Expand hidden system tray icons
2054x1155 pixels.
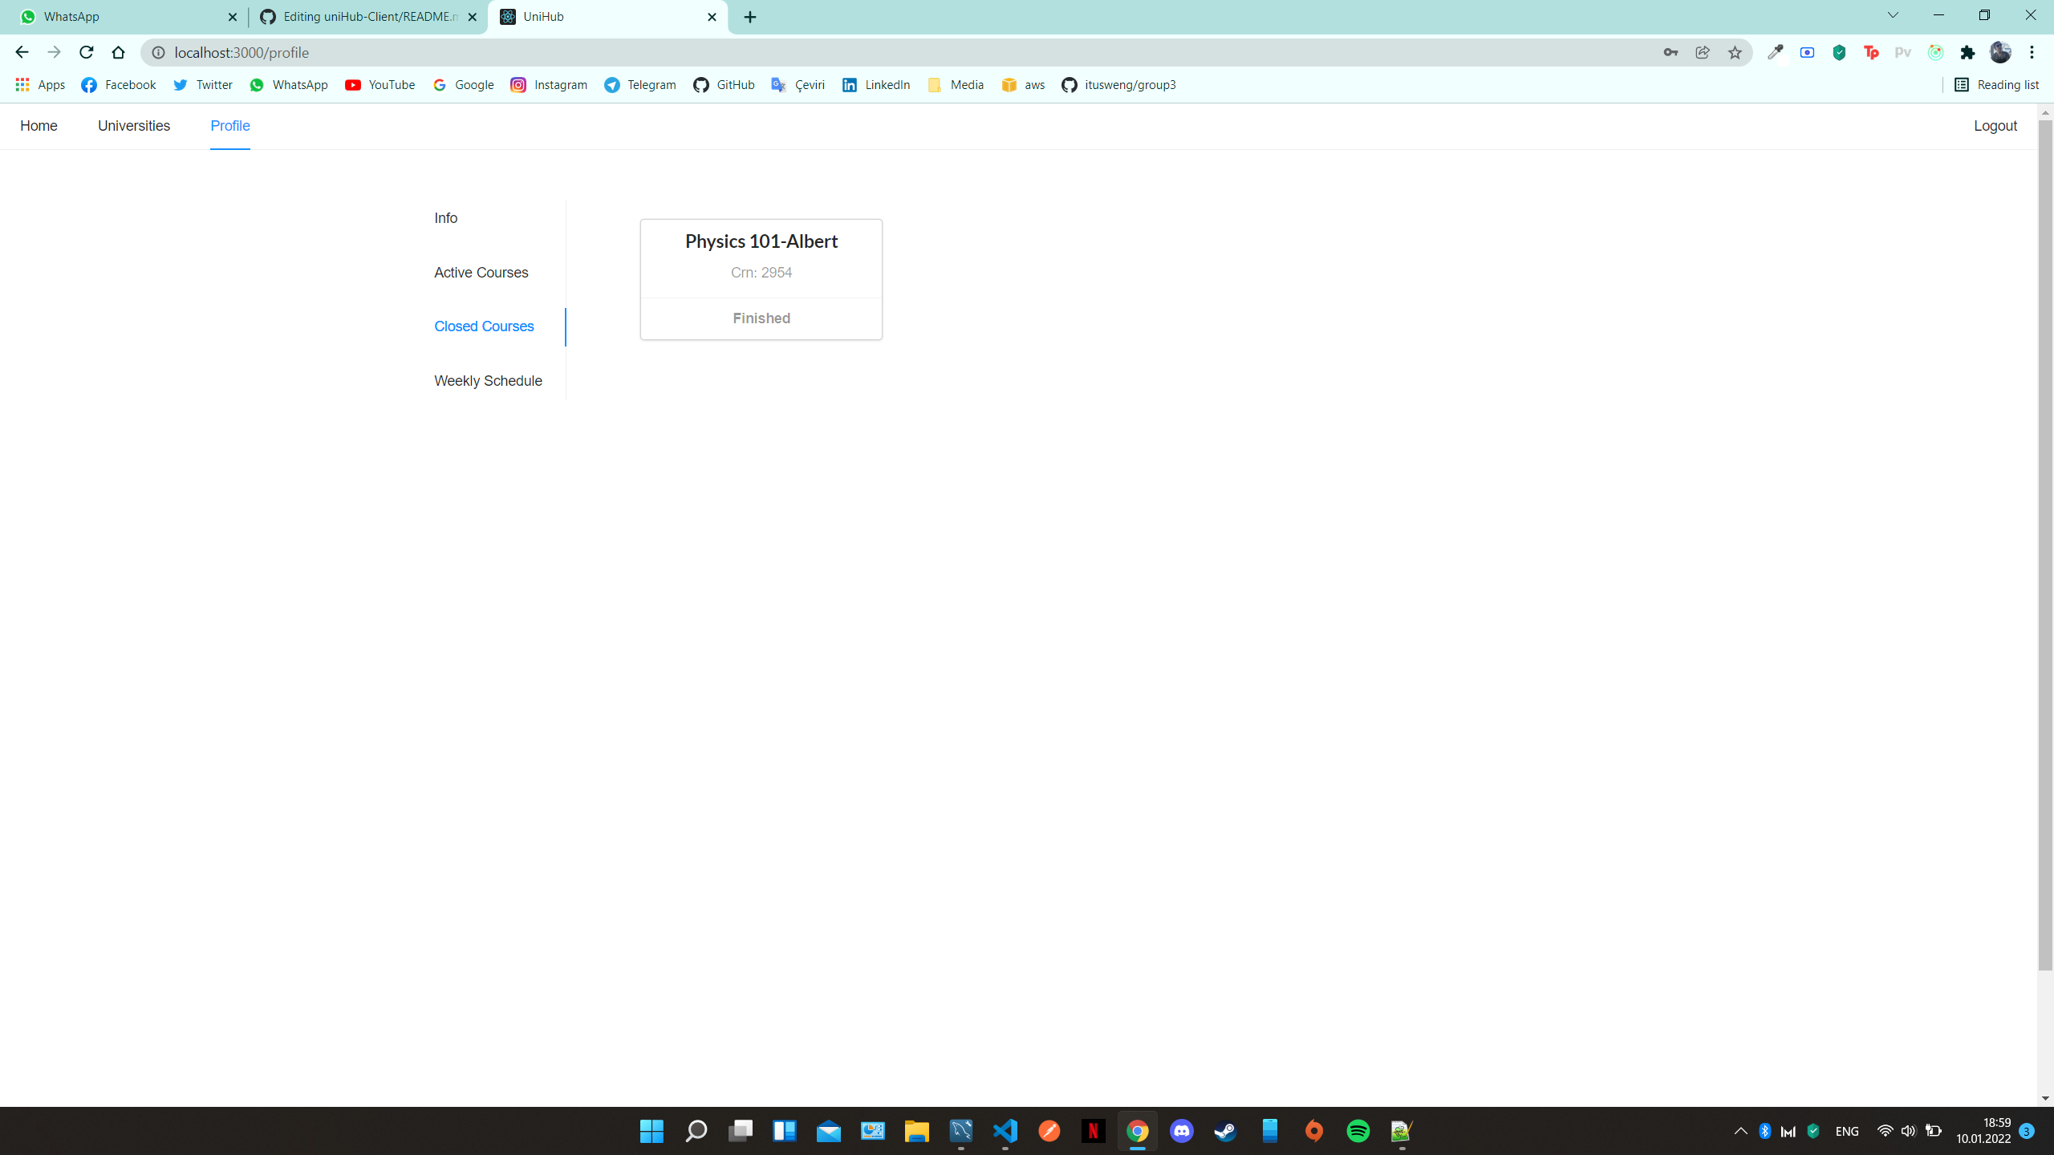1739,1131
